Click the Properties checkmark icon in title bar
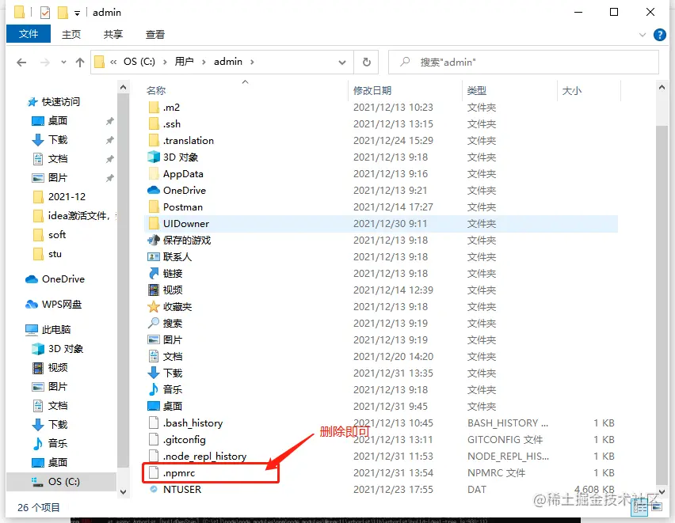This screenshot has height=523, width=675. click(45, 13)
